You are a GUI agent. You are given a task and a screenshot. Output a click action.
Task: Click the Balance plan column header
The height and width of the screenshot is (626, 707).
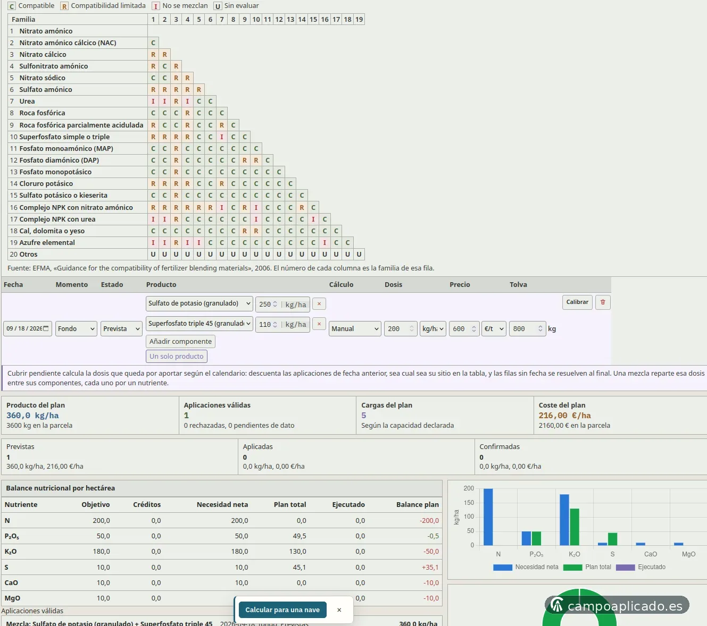[x=418, y=505]
